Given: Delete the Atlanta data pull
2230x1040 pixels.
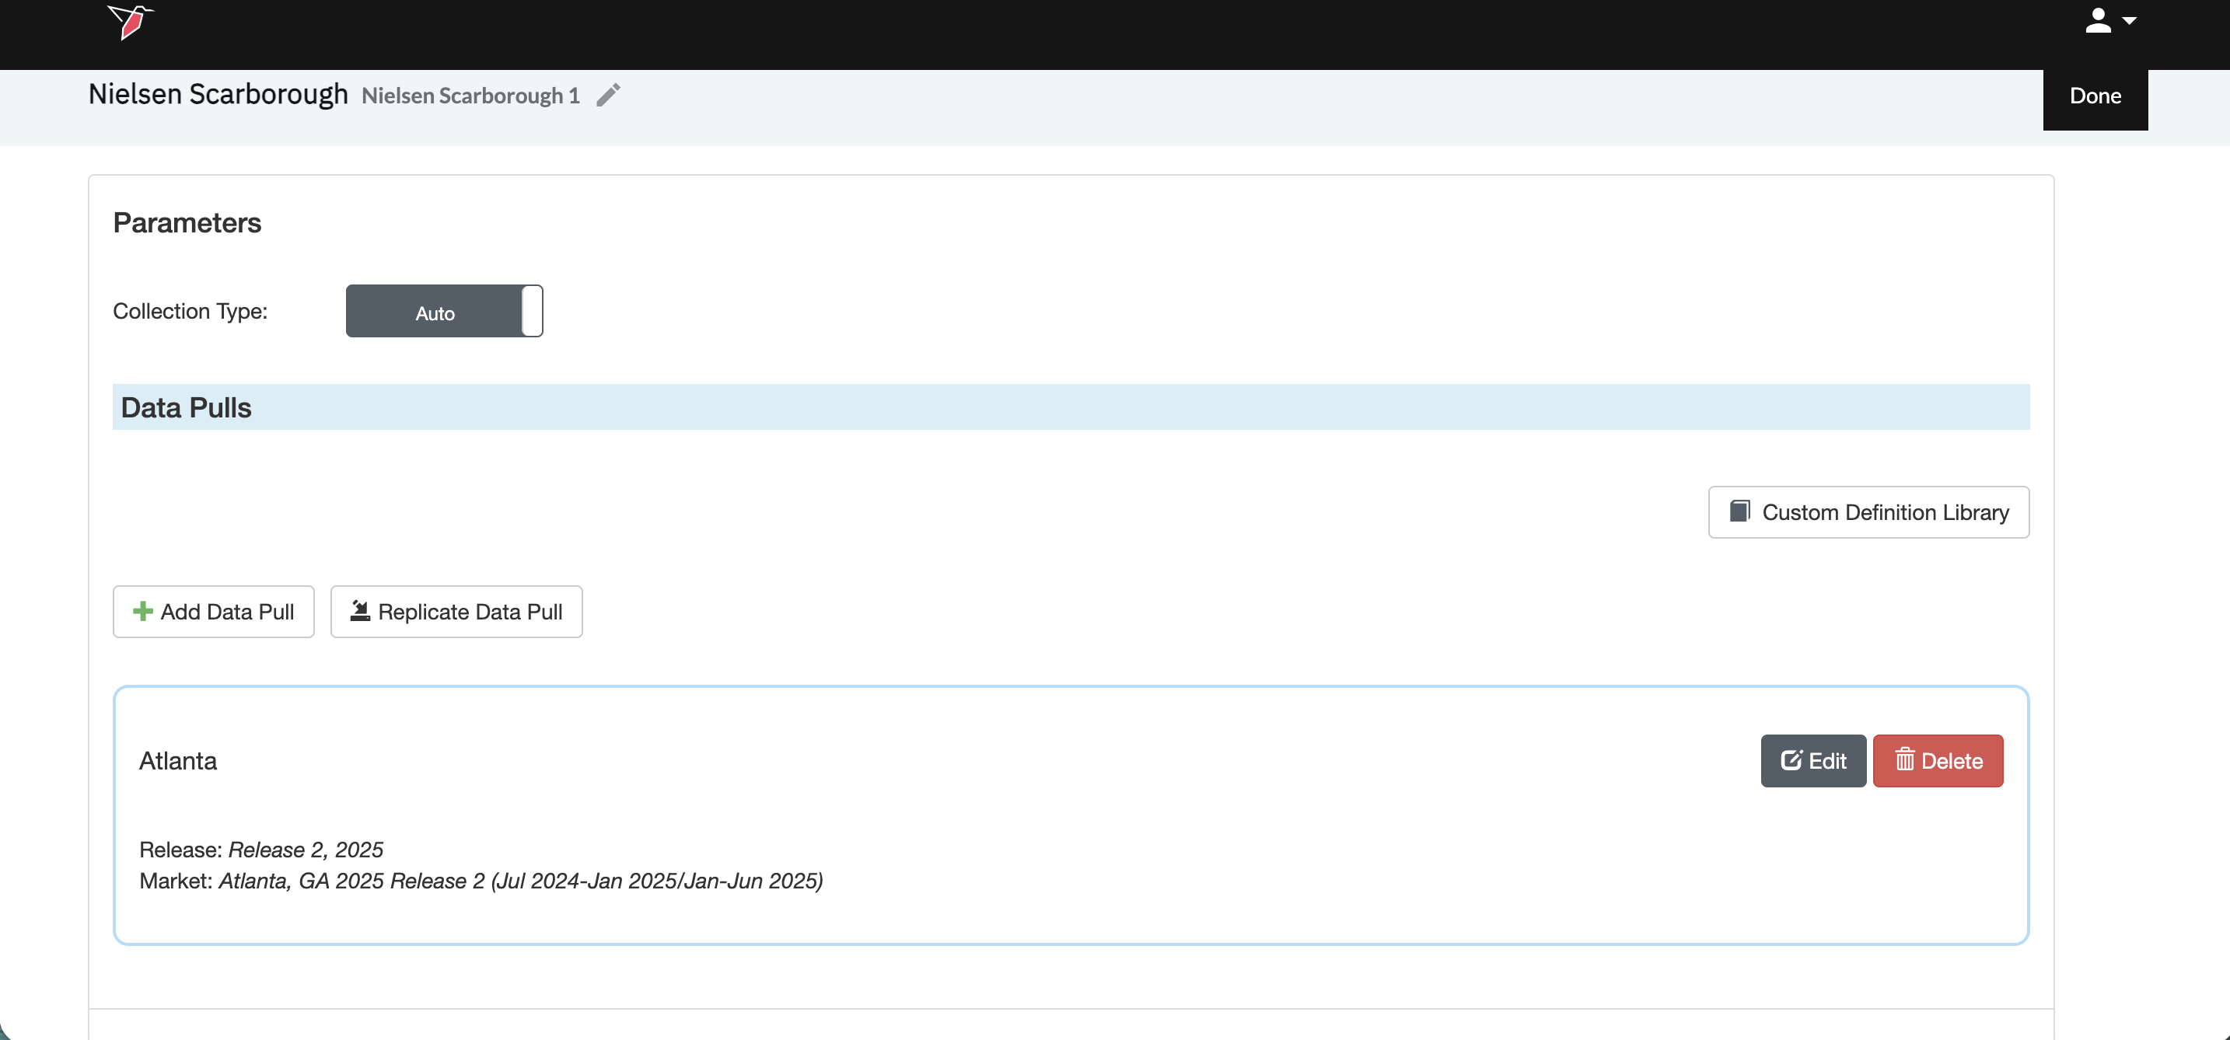Looking at the screenshot, I should click(x=1938, y=760).
